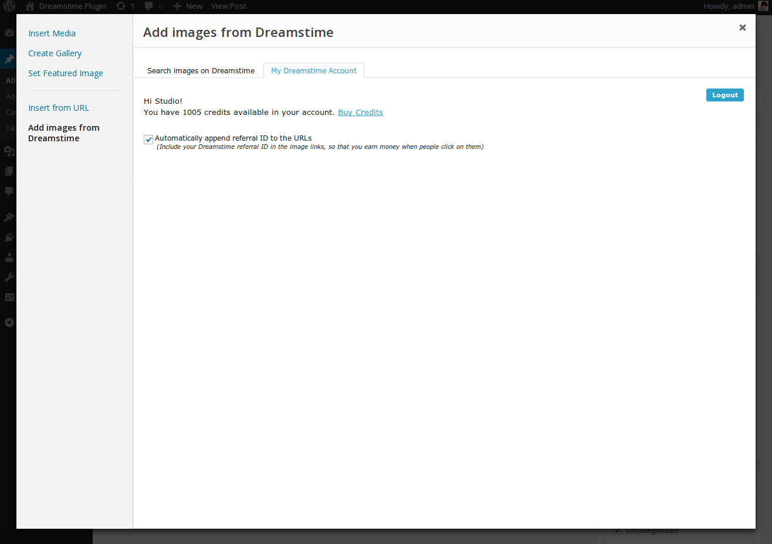772x544 pixels.
Task: Open the Users icon in admin sidebar
Action: [9, 257]
